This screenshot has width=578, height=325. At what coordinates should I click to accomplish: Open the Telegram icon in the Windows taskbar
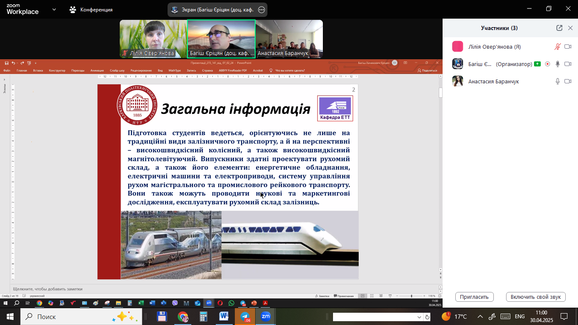[245, 317]
